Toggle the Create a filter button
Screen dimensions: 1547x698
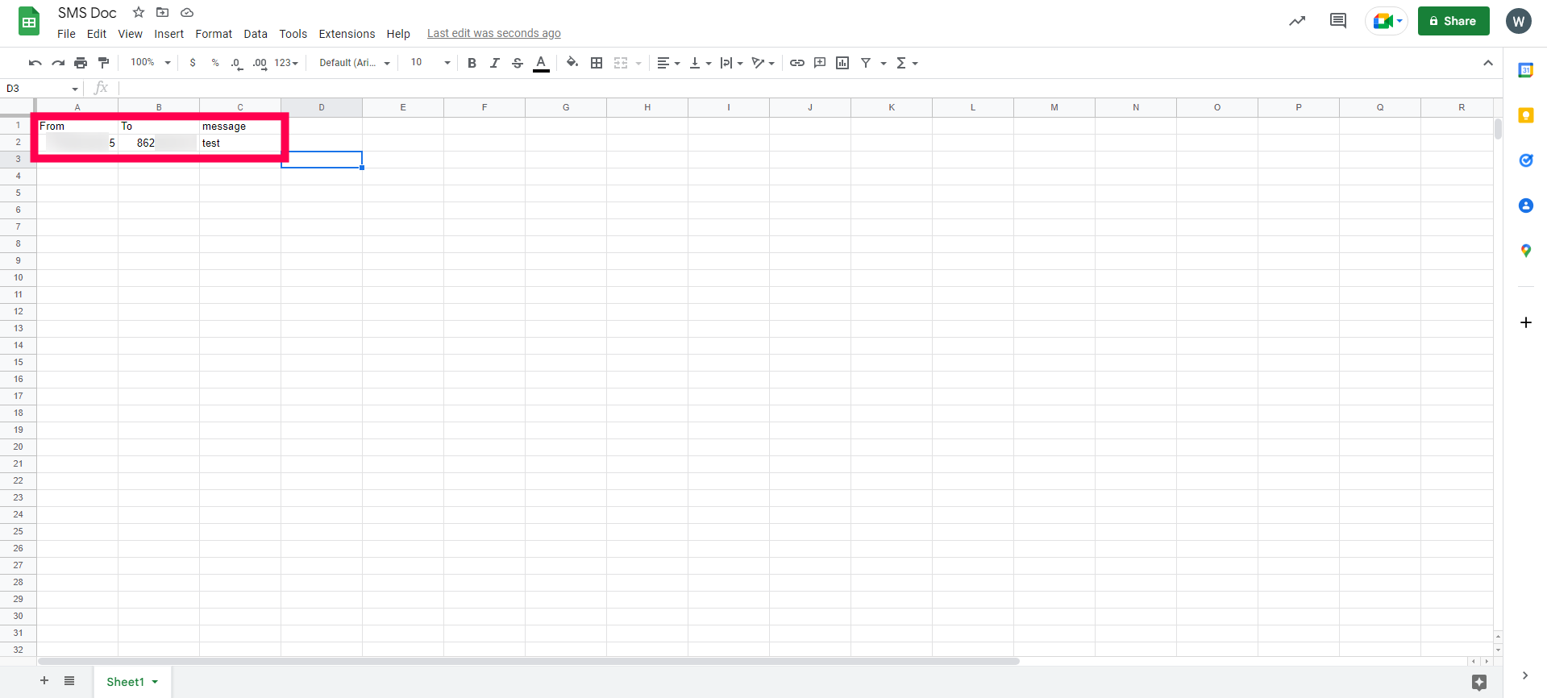[866, 63]
